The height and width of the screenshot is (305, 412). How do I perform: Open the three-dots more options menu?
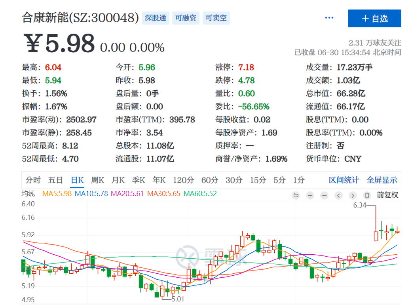pyautogui.click(x=329, y=18)
